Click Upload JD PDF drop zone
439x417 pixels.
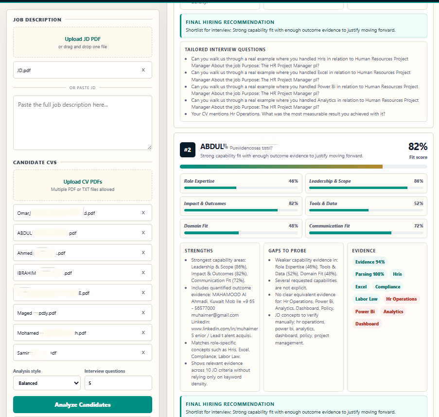pos(83,42)
